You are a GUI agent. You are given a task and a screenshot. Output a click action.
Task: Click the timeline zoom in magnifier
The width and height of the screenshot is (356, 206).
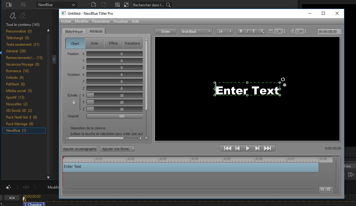(329, 189)
